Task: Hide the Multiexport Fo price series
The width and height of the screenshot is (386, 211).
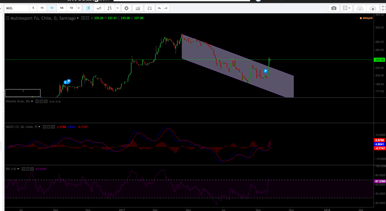Action: (x=83, y=18)
